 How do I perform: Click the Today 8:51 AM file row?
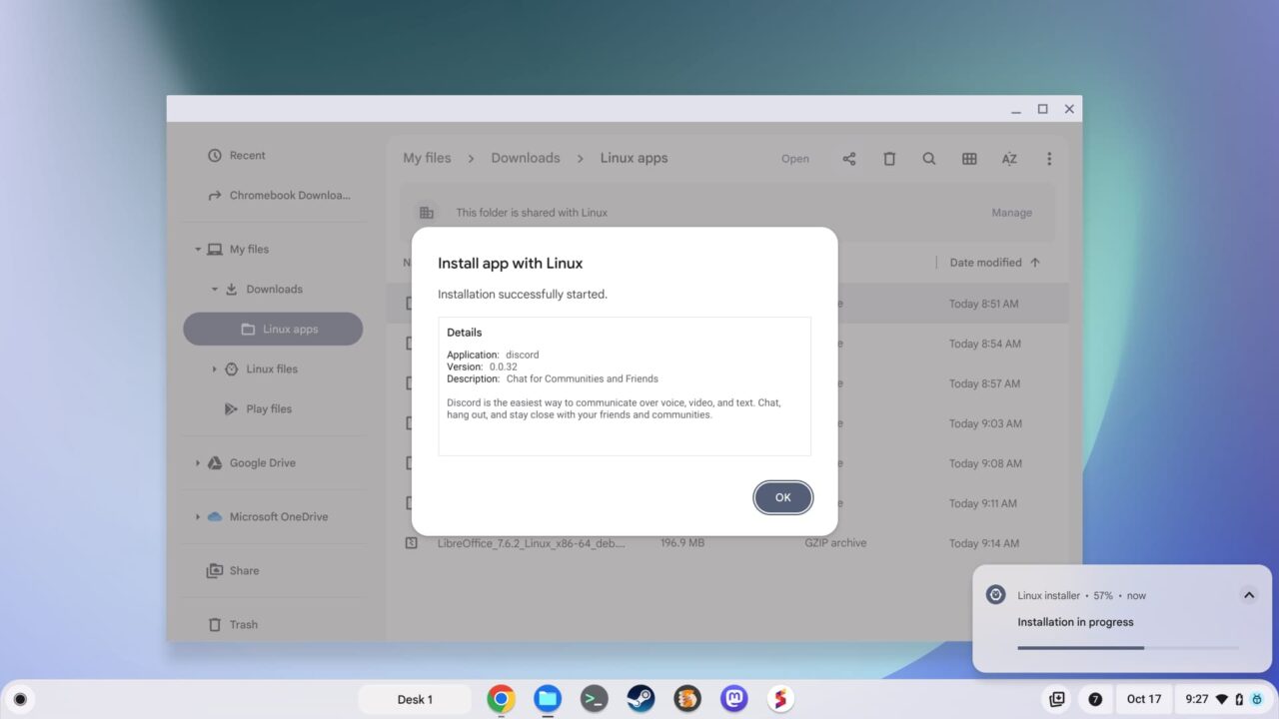pos(727,304)
